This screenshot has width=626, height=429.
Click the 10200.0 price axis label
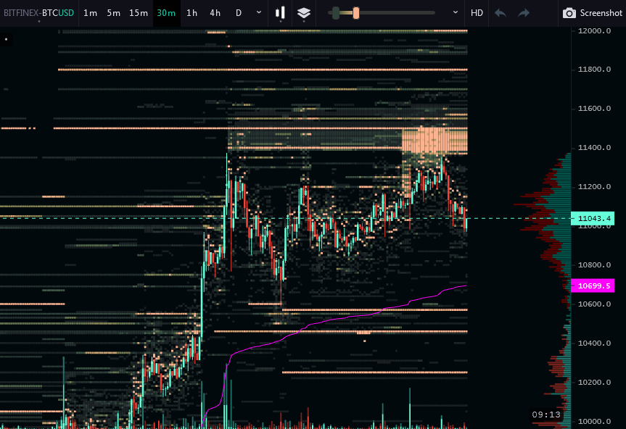point(594,382)
